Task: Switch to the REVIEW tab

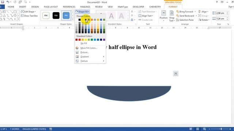Action: click(99, 7)
